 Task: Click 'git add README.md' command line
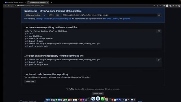tap(34, 36)
